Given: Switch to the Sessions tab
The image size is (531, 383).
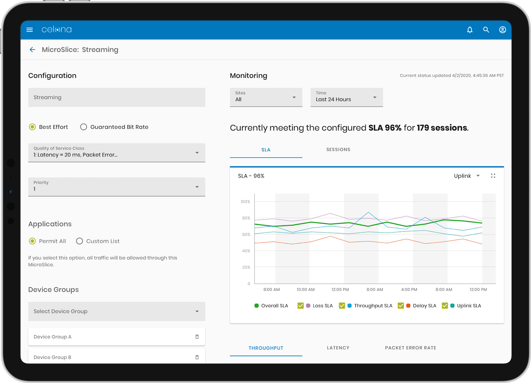Looking at the screenshot, I should click(x=338, y=150).
